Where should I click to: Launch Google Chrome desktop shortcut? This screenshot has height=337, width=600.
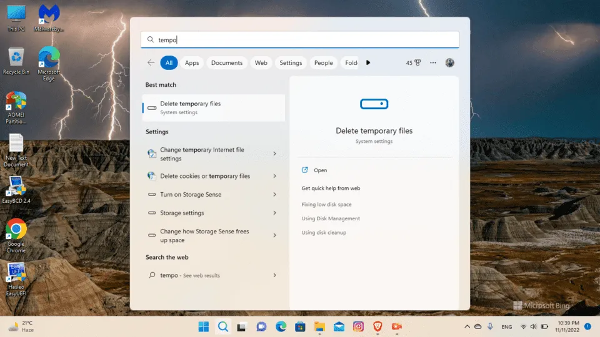[x=16, y=236]
